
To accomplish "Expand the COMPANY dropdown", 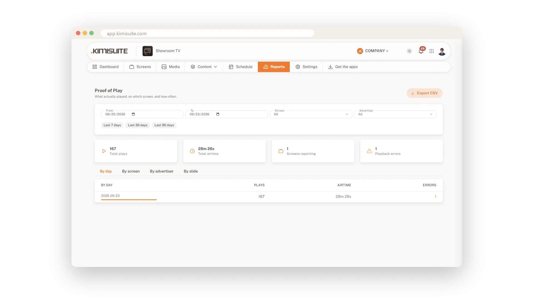I will 377,51.
